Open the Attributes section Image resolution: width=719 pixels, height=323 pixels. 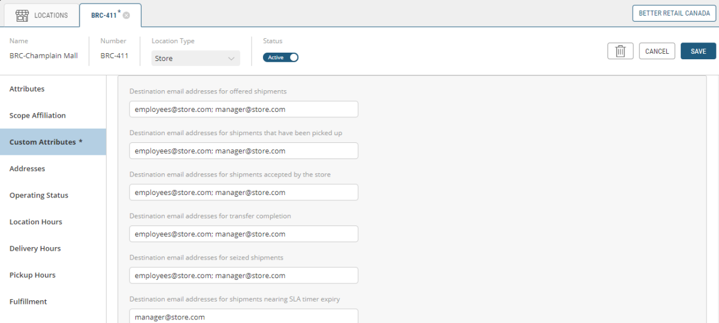pos(27,89)
